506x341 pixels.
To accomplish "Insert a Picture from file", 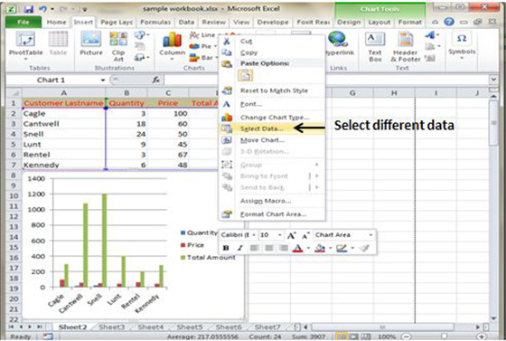I will 91,44.
